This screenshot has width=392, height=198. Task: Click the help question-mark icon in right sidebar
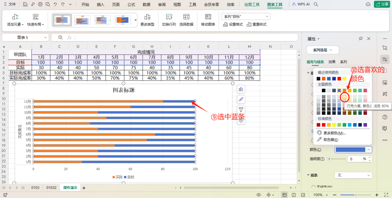point(385,117)
